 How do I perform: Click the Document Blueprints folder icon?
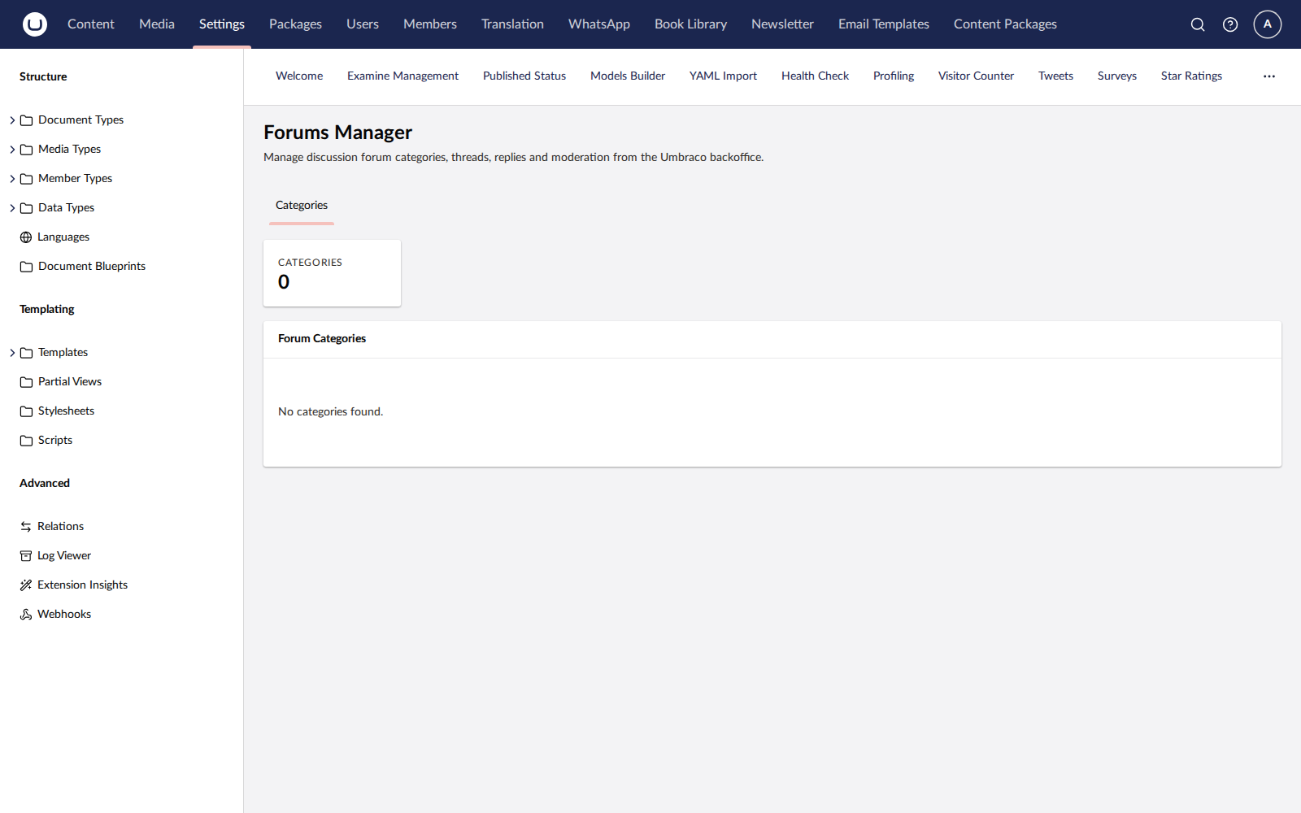click(x=26, y=267)
